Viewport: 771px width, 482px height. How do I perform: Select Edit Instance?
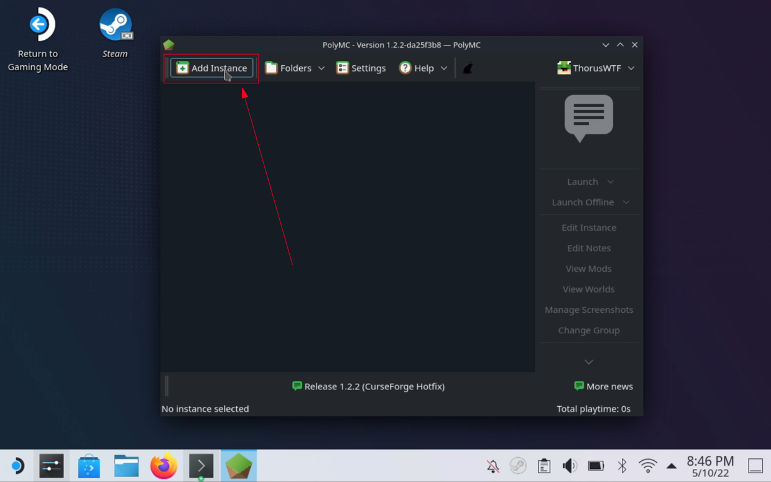click(x=589, y=228)
